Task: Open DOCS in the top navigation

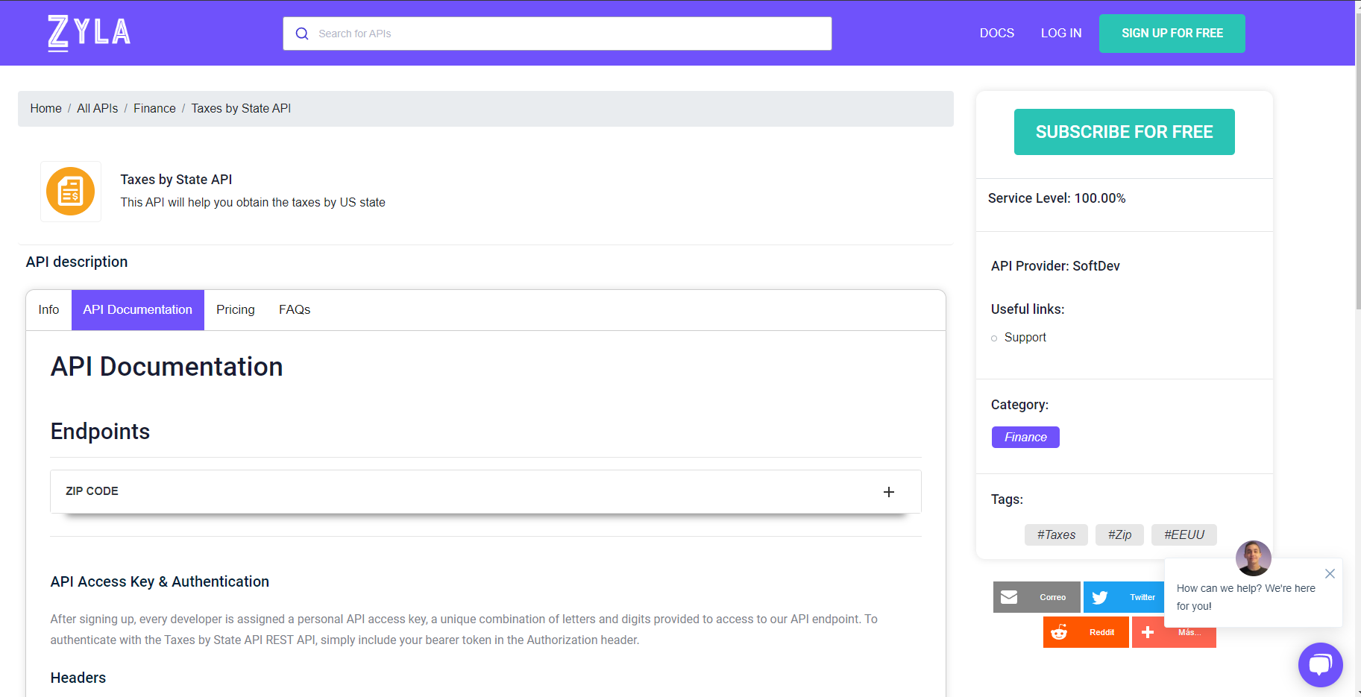Action: [997, 33]
